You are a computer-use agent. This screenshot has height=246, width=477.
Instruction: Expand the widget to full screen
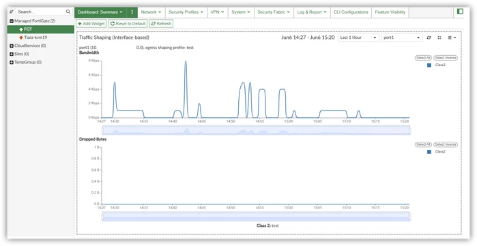pos(439,37)
